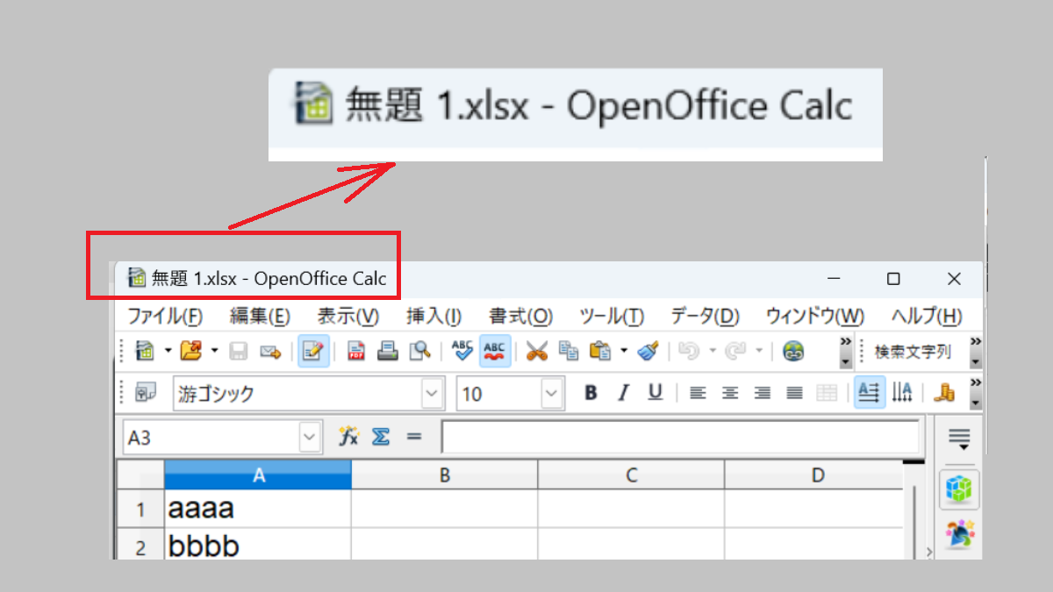Screen dimensions: 1053x592
Task: Click the Save floppy disk icon
Action: coord(238,352)
